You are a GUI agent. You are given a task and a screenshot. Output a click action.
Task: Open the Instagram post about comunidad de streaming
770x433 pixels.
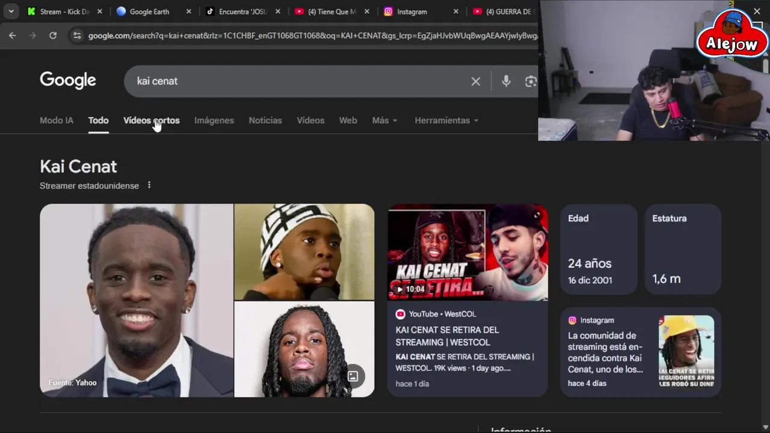(x=605, y=352)
